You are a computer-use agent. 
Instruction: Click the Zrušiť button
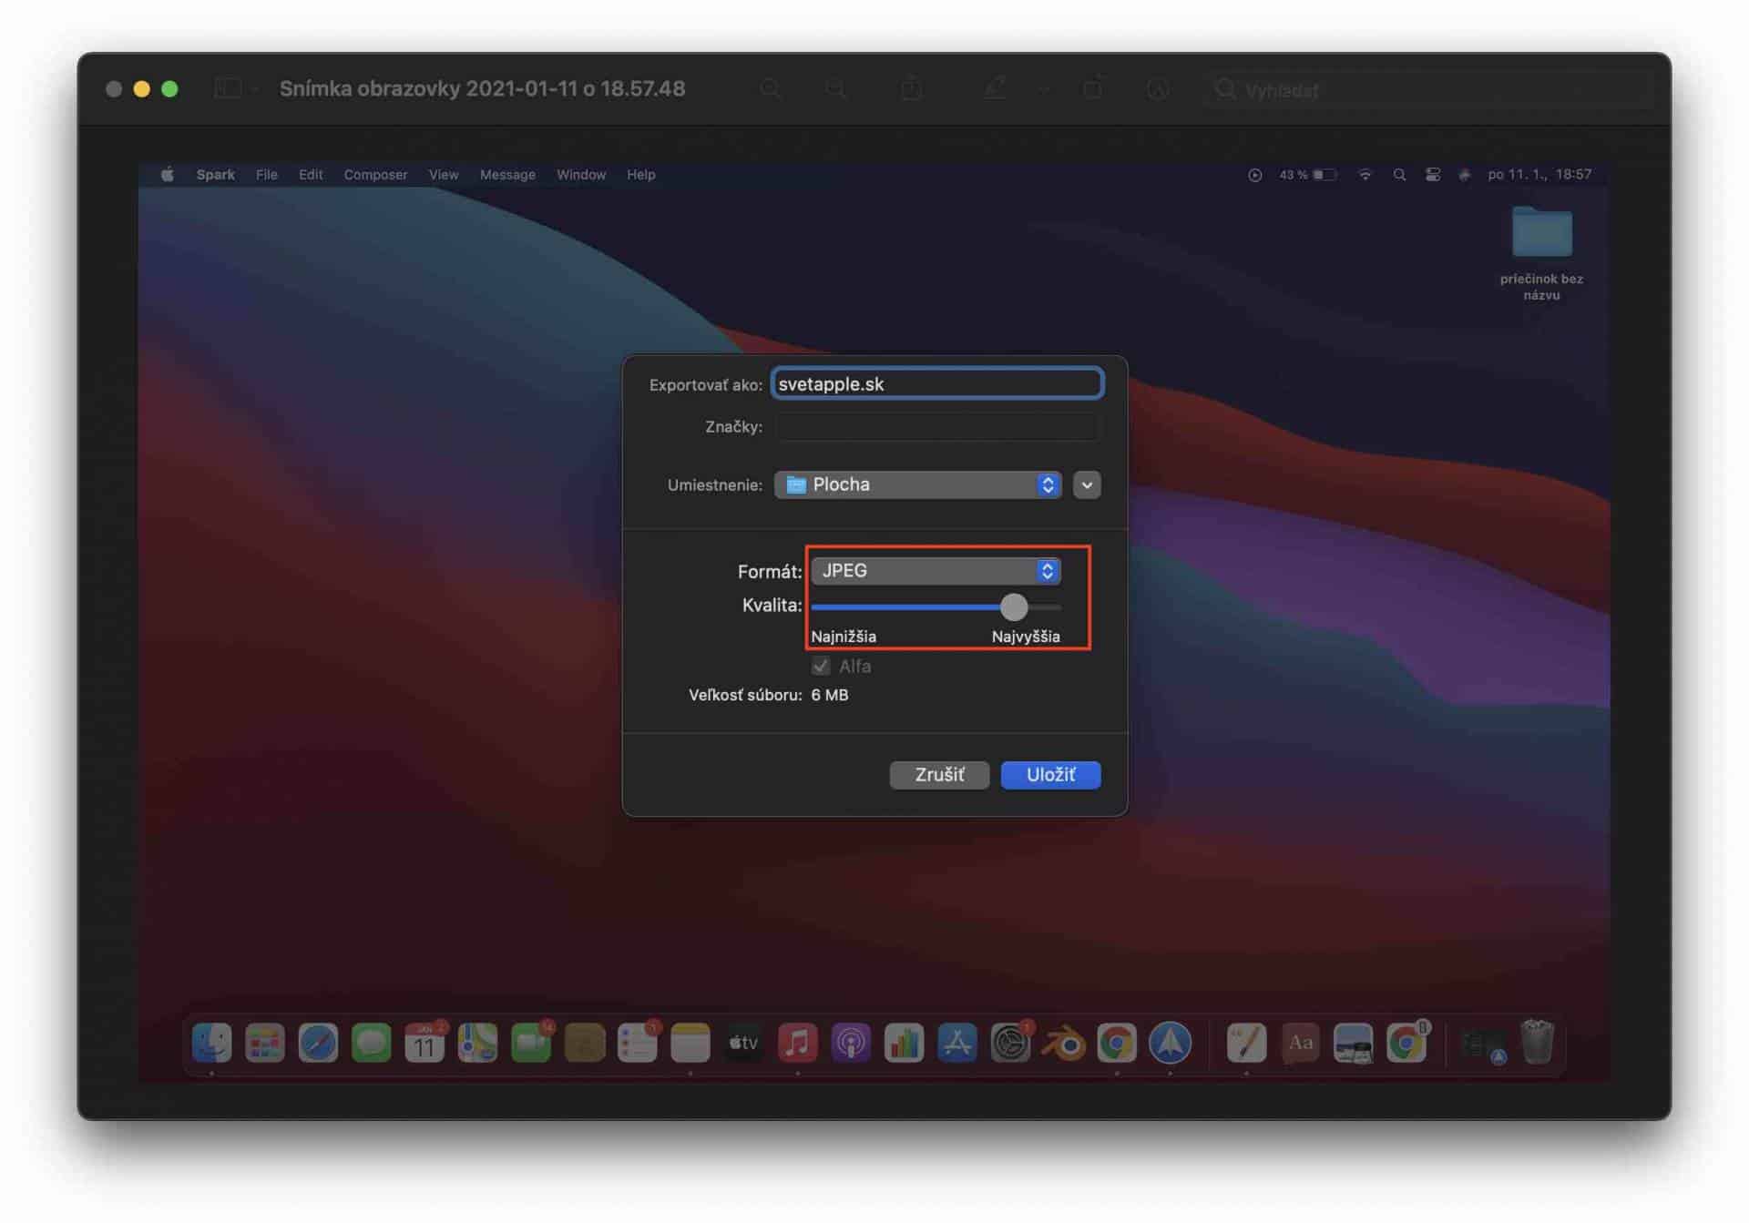point(939,775)
